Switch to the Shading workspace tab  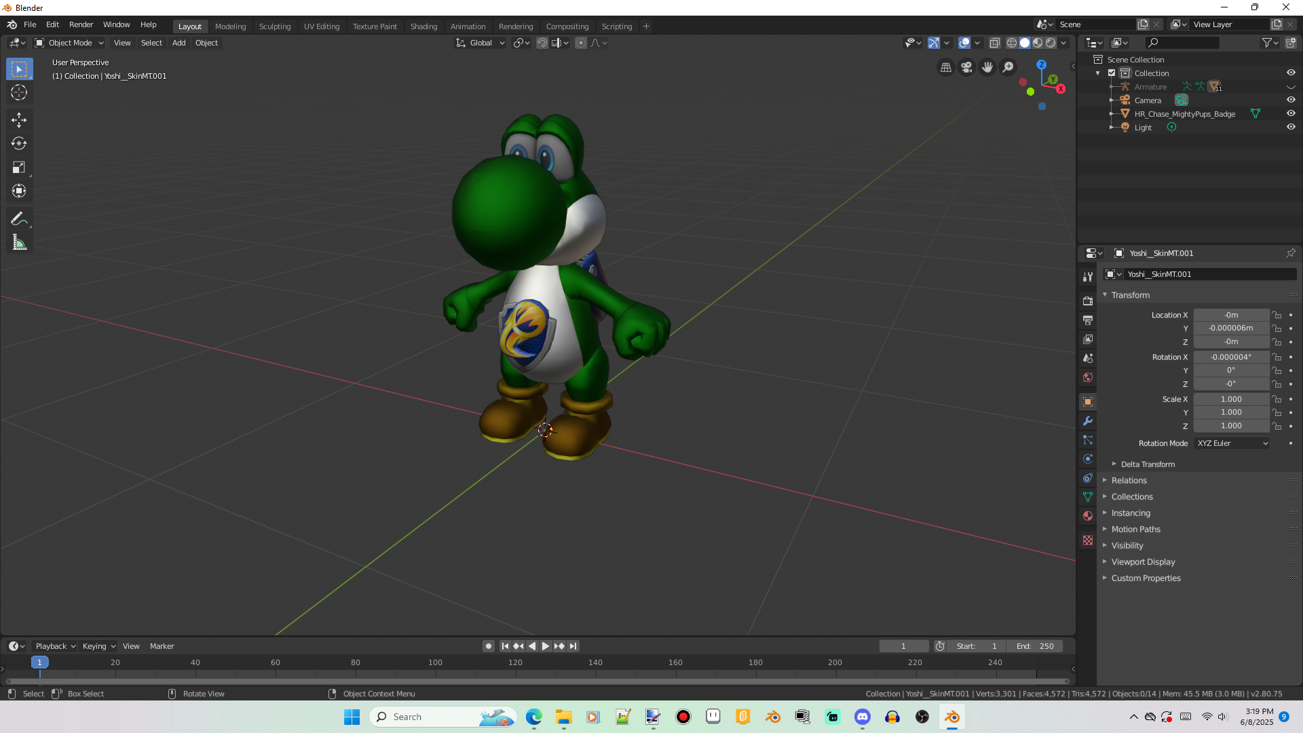[423, 26]
